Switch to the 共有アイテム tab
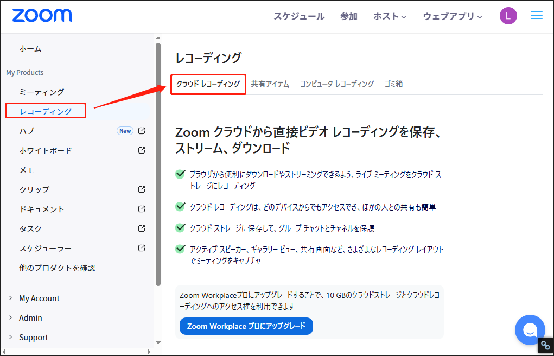554x356 pixels. (270, 84)
